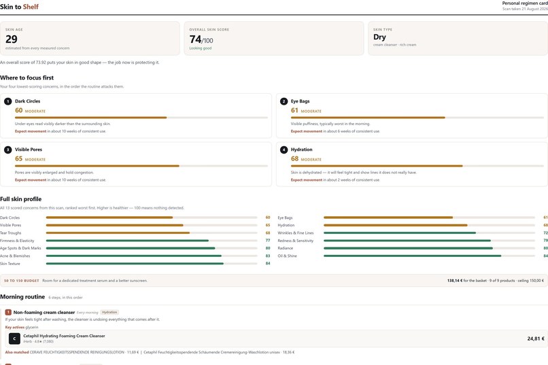This screenshot has height=365, width=548.
Task: Click the Skin to Shelf logo
Action: 19,7
